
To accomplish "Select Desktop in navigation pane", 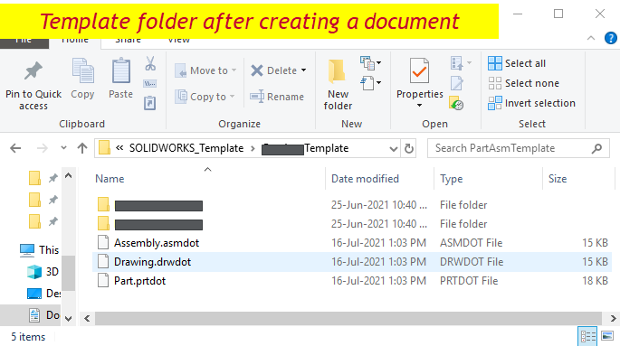I will click(43, 294).
